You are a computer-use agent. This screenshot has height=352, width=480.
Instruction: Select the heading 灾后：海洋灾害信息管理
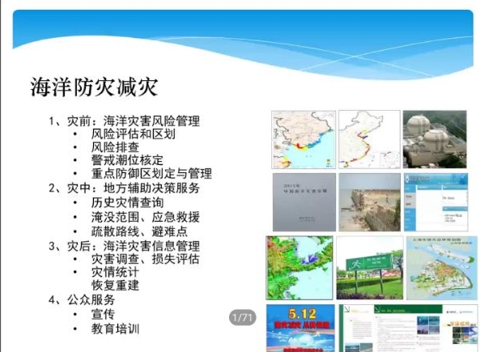(x=134, y=246)
